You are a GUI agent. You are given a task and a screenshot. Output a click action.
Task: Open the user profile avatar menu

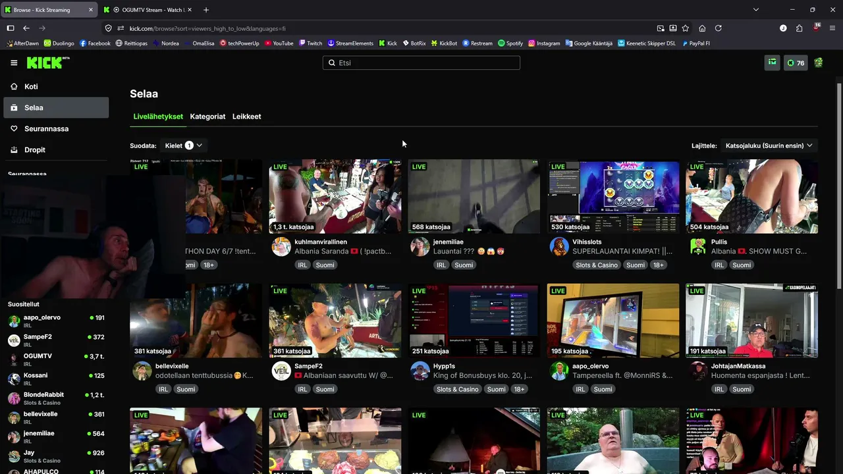point(819,63)
